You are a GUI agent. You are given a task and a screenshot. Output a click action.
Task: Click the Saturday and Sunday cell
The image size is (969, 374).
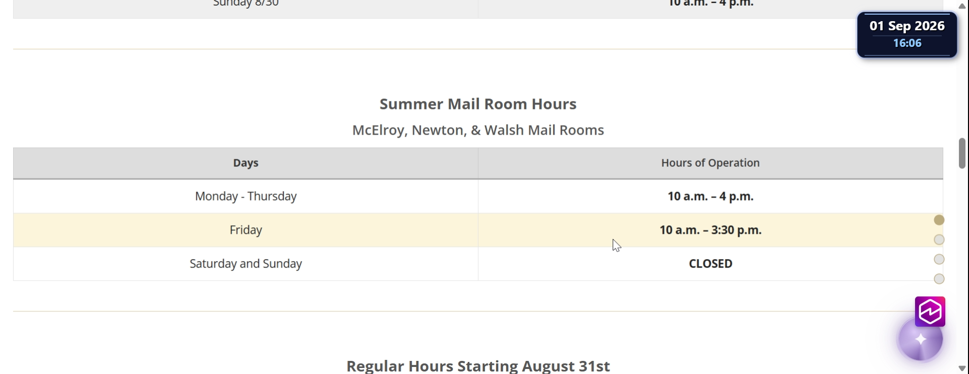tap(246, 264)
